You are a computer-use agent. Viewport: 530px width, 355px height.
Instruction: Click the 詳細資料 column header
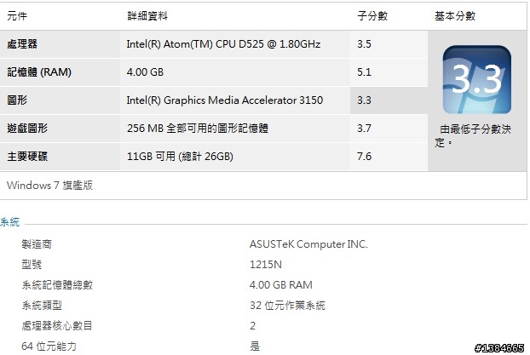coord(147,16)
